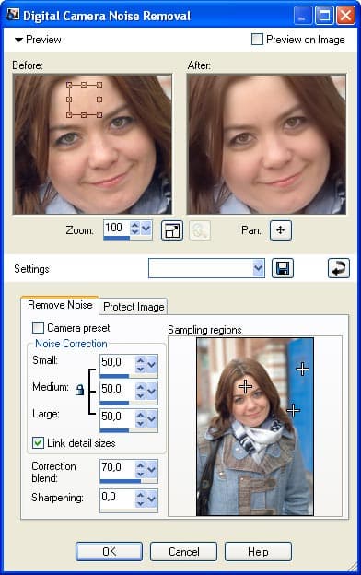This screenshot has width=361, height=575.
Task: Switch to the Protect Image tab
Action: [134, 307]
